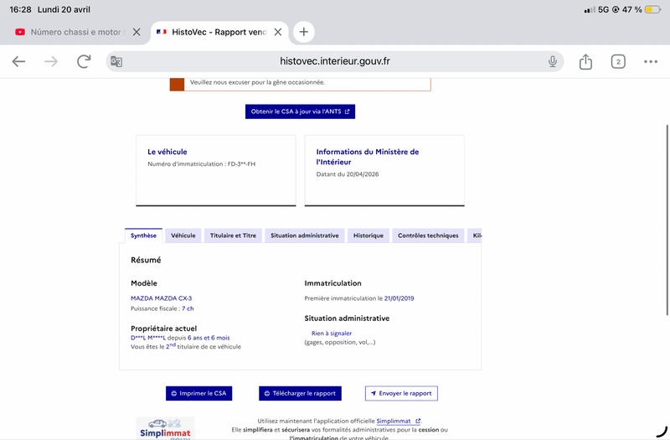
Task: Show open tabs via the tab counter
Action: pyautogui.click(x=618, y=61)
